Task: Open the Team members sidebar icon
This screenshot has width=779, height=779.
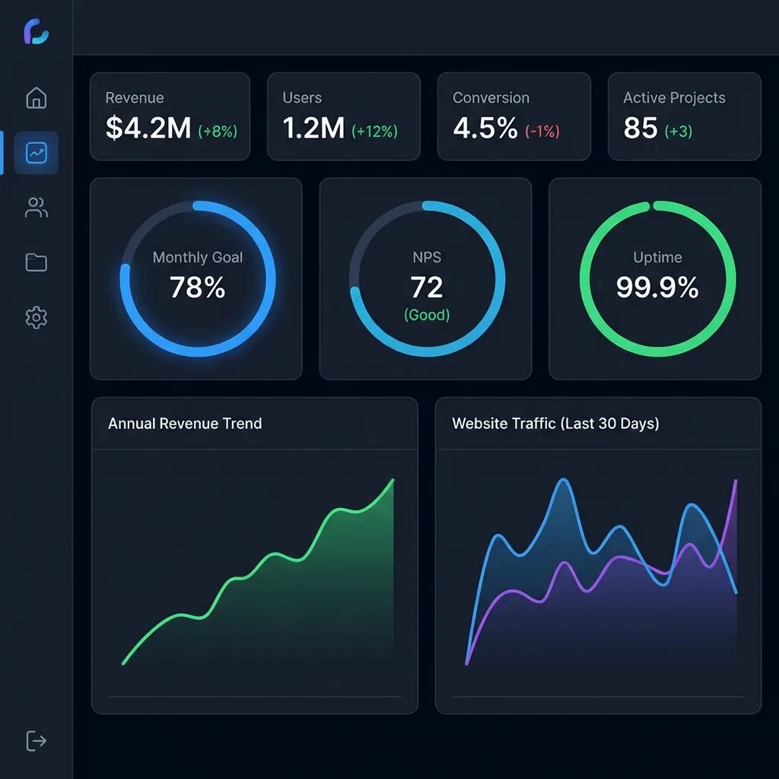Action: pos(35,207)
